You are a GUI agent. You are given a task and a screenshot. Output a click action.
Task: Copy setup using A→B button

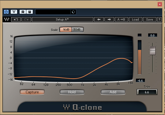click(122, 20)
